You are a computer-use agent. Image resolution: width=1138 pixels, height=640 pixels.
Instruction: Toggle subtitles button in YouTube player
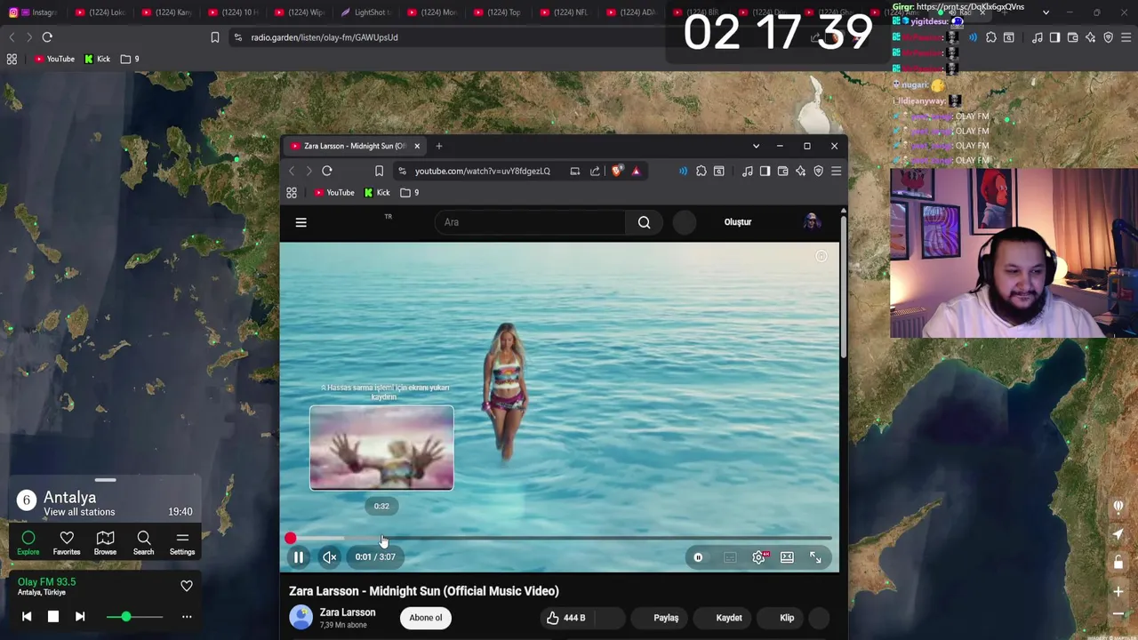pos(730,557)
